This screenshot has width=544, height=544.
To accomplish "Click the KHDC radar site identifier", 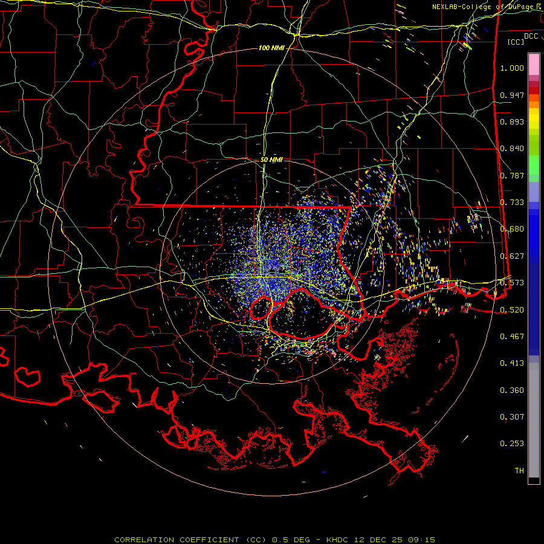I will point(338,540).
